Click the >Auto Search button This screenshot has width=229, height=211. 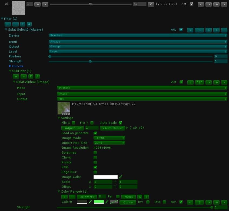pos(112,128)
